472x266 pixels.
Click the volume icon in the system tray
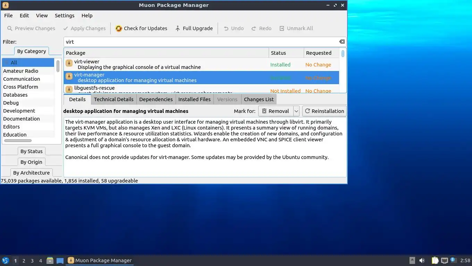(x=422, y=260)
